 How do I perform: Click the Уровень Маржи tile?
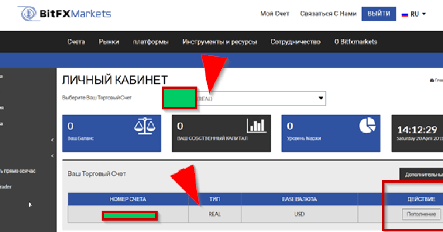coord(331,133)
